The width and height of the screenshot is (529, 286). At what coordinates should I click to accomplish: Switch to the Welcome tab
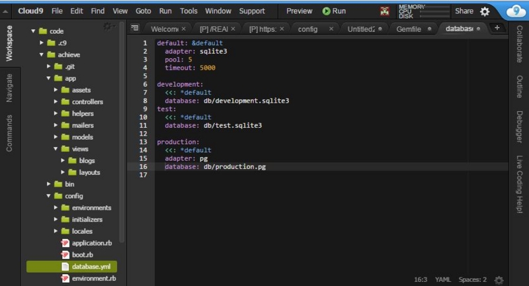165,29
